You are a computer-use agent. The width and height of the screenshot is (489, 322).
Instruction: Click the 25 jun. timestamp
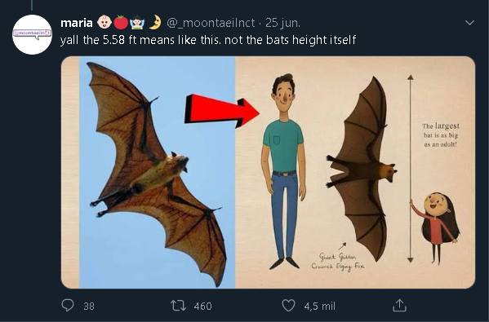(282, 23)
